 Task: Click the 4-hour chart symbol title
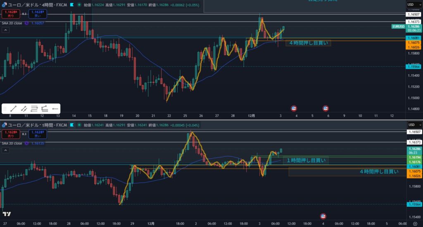pos(35,5)
